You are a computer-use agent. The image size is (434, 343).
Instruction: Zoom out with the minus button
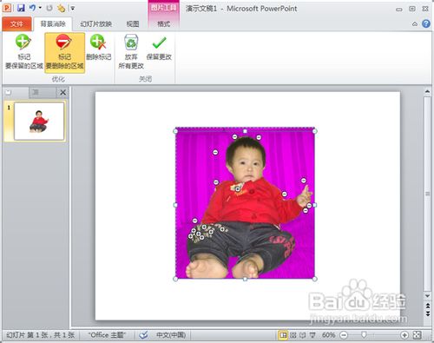click(x=344, y=335)
